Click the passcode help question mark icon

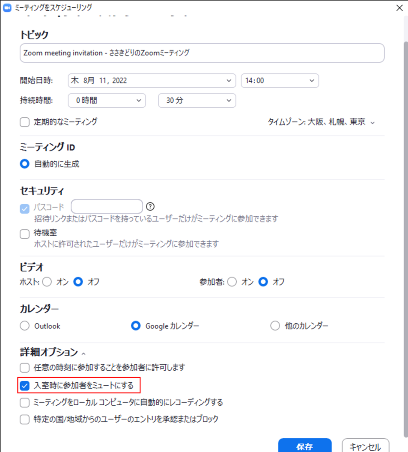151,206
